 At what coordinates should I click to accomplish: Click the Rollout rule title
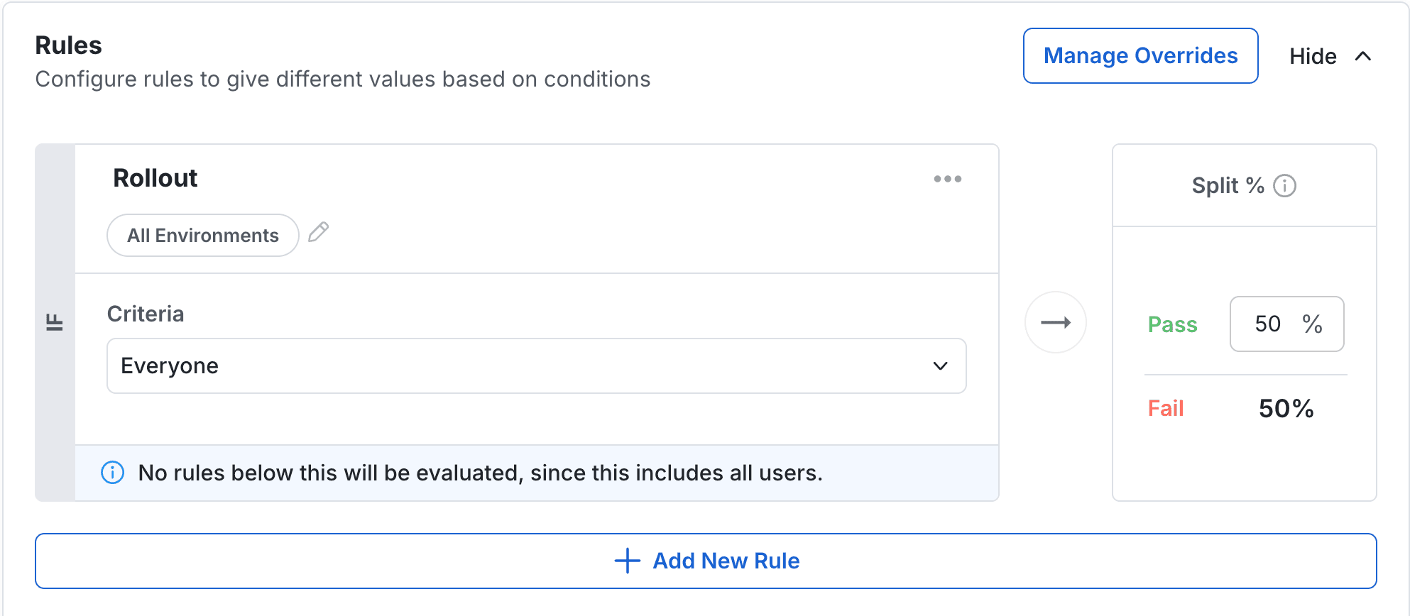155,178
